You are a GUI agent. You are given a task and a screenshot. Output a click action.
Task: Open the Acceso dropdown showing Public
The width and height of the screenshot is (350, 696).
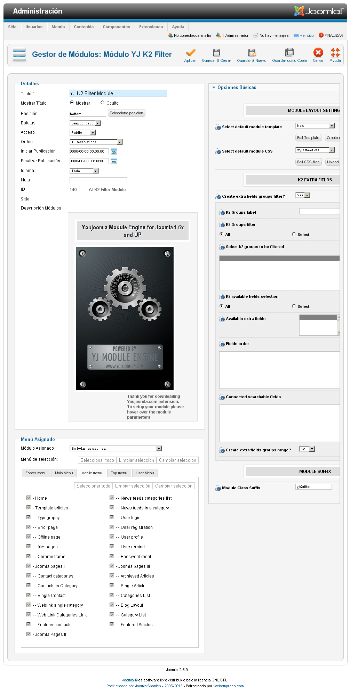tap(83, 133)
